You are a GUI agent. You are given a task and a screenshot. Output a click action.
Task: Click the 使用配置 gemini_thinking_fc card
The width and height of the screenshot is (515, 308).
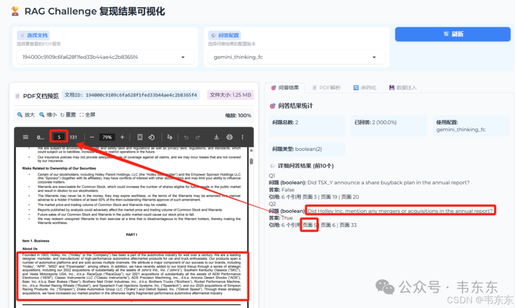(471, 126)
